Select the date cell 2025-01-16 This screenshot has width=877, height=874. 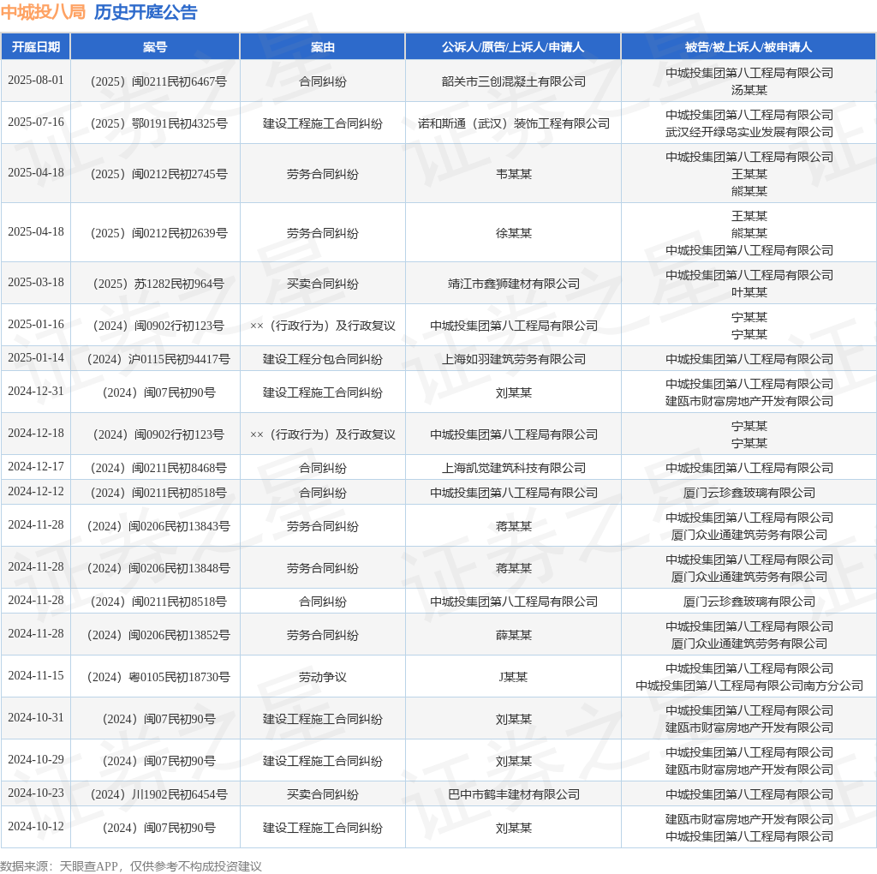[x=36, y=324]
